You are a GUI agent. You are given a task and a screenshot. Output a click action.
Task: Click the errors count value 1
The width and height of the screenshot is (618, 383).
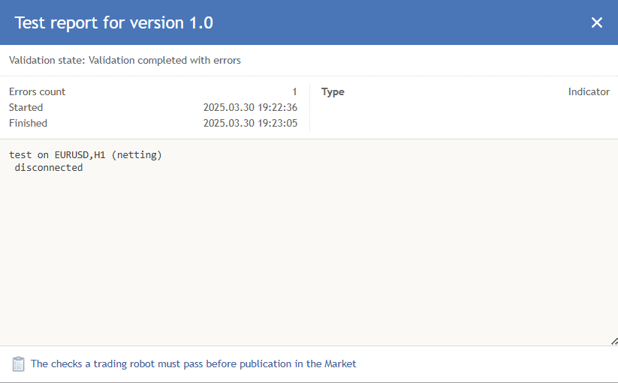pyautogui.click(x=294, y=91)
